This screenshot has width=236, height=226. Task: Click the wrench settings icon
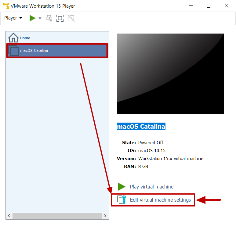tap(122, 200)
